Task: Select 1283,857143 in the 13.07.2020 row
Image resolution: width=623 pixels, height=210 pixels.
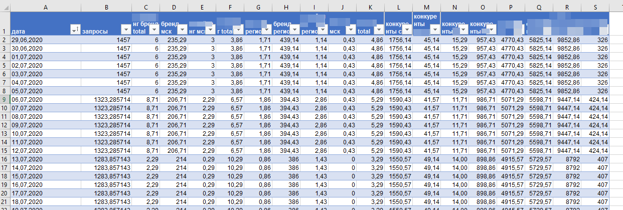Action: pyautogui.click(x=106, y=159)
